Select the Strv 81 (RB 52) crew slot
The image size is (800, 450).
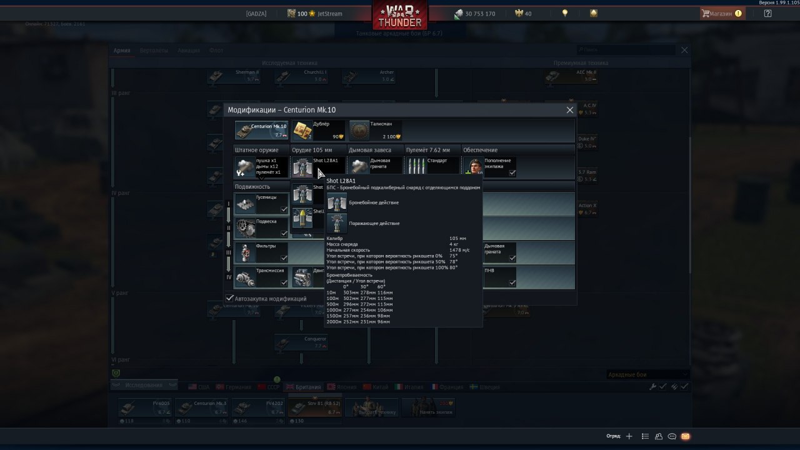pos(315,407)
